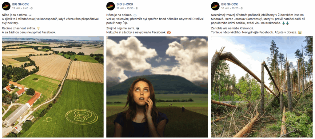The width and height of the screenshot is (315, 139).
Task: Open the broken forest trees photo
Action: coord(262,87)
